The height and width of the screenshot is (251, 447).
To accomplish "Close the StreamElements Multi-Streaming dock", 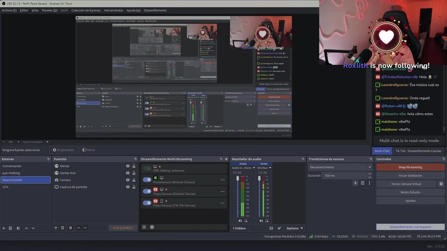I will coord(226,159).
